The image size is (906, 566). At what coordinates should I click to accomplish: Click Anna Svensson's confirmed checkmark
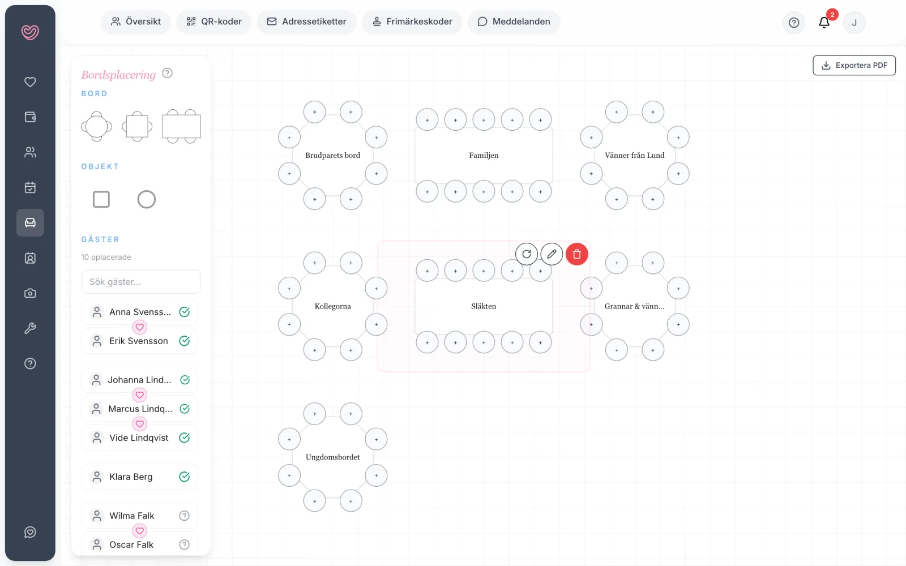coord(185,312)
